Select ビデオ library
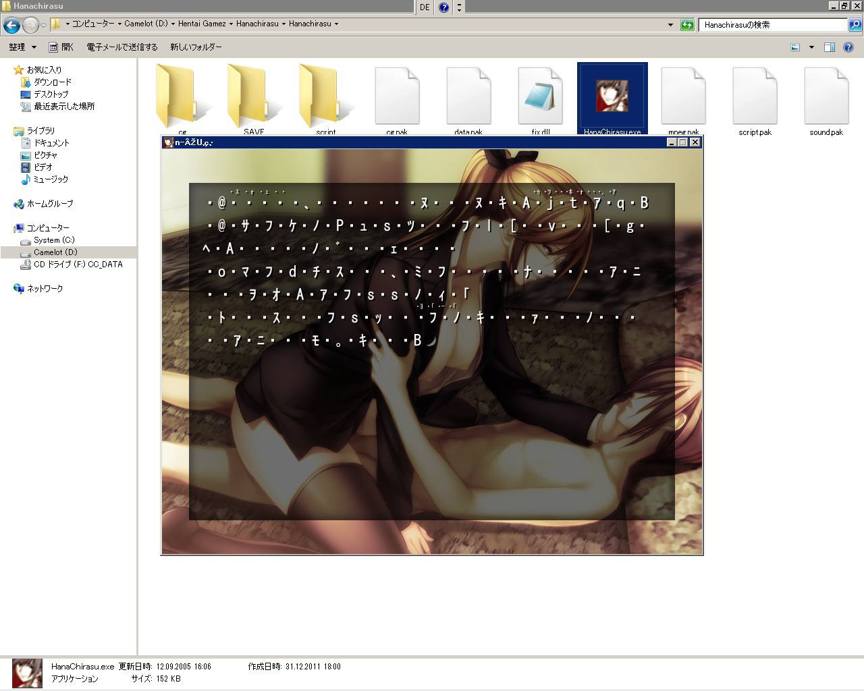Image resolution: width=864 pixels, height=691 pixels. point(43,167)
